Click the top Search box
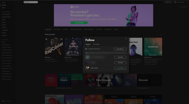Image resolution: width=189 pixels, height=104 pixels. [x=31, y=2]
